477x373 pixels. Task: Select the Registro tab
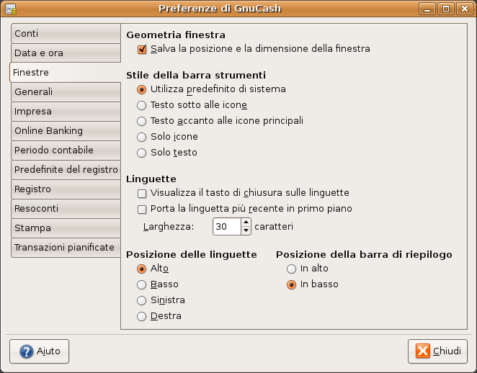pos(66,189)
